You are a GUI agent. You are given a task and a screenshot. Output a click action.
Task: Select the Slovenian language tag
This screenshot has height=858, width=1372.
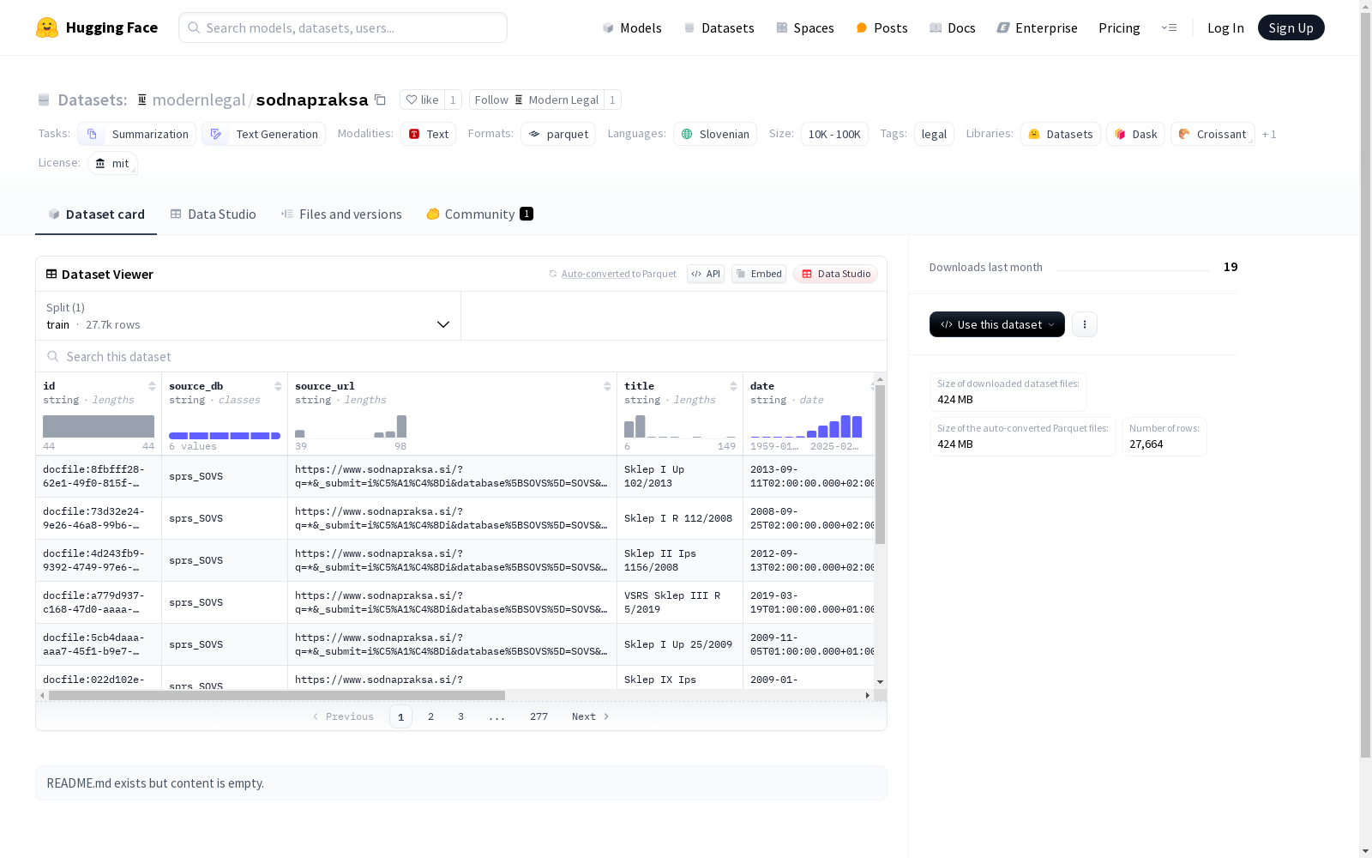[715, 134]
